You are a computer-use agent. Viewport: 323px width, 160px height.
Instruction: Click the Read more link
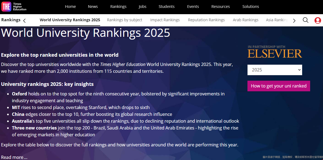[x=14, y=157]
